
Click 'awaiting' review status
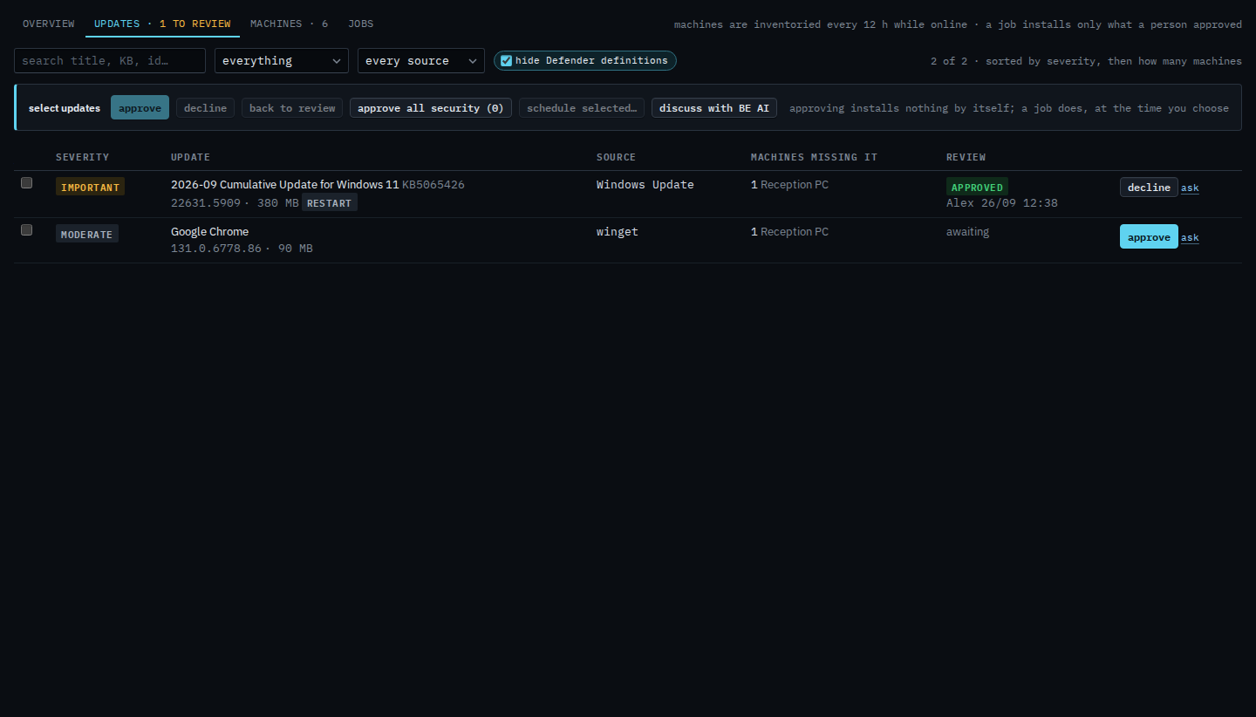[x=968, y=231]
